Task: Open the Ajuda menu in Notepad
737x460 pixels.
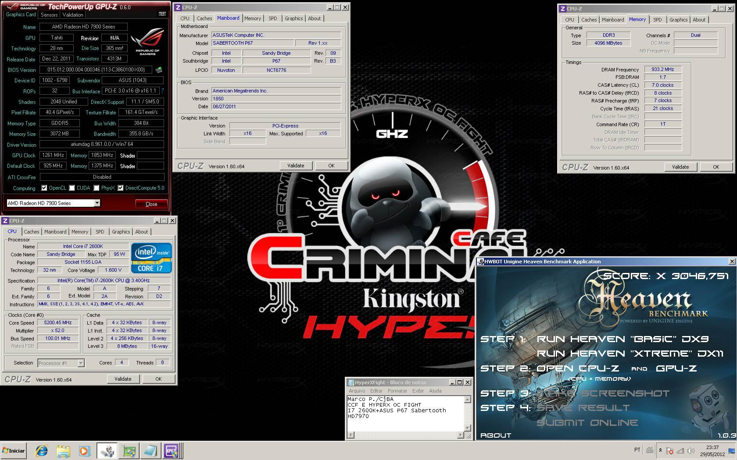Action: pyautogui.click(x=435, y=391)
